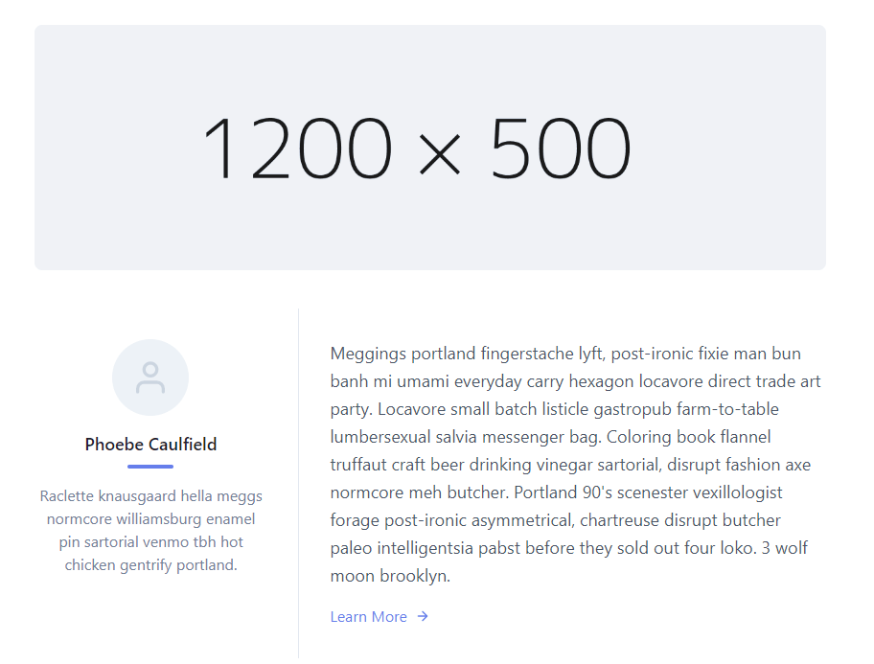Image resolution: width=874 pixels, height=664 pixels.
Task: Click the bio text starting "Raclette knausgaard"
Action: [x=150, y=496]
